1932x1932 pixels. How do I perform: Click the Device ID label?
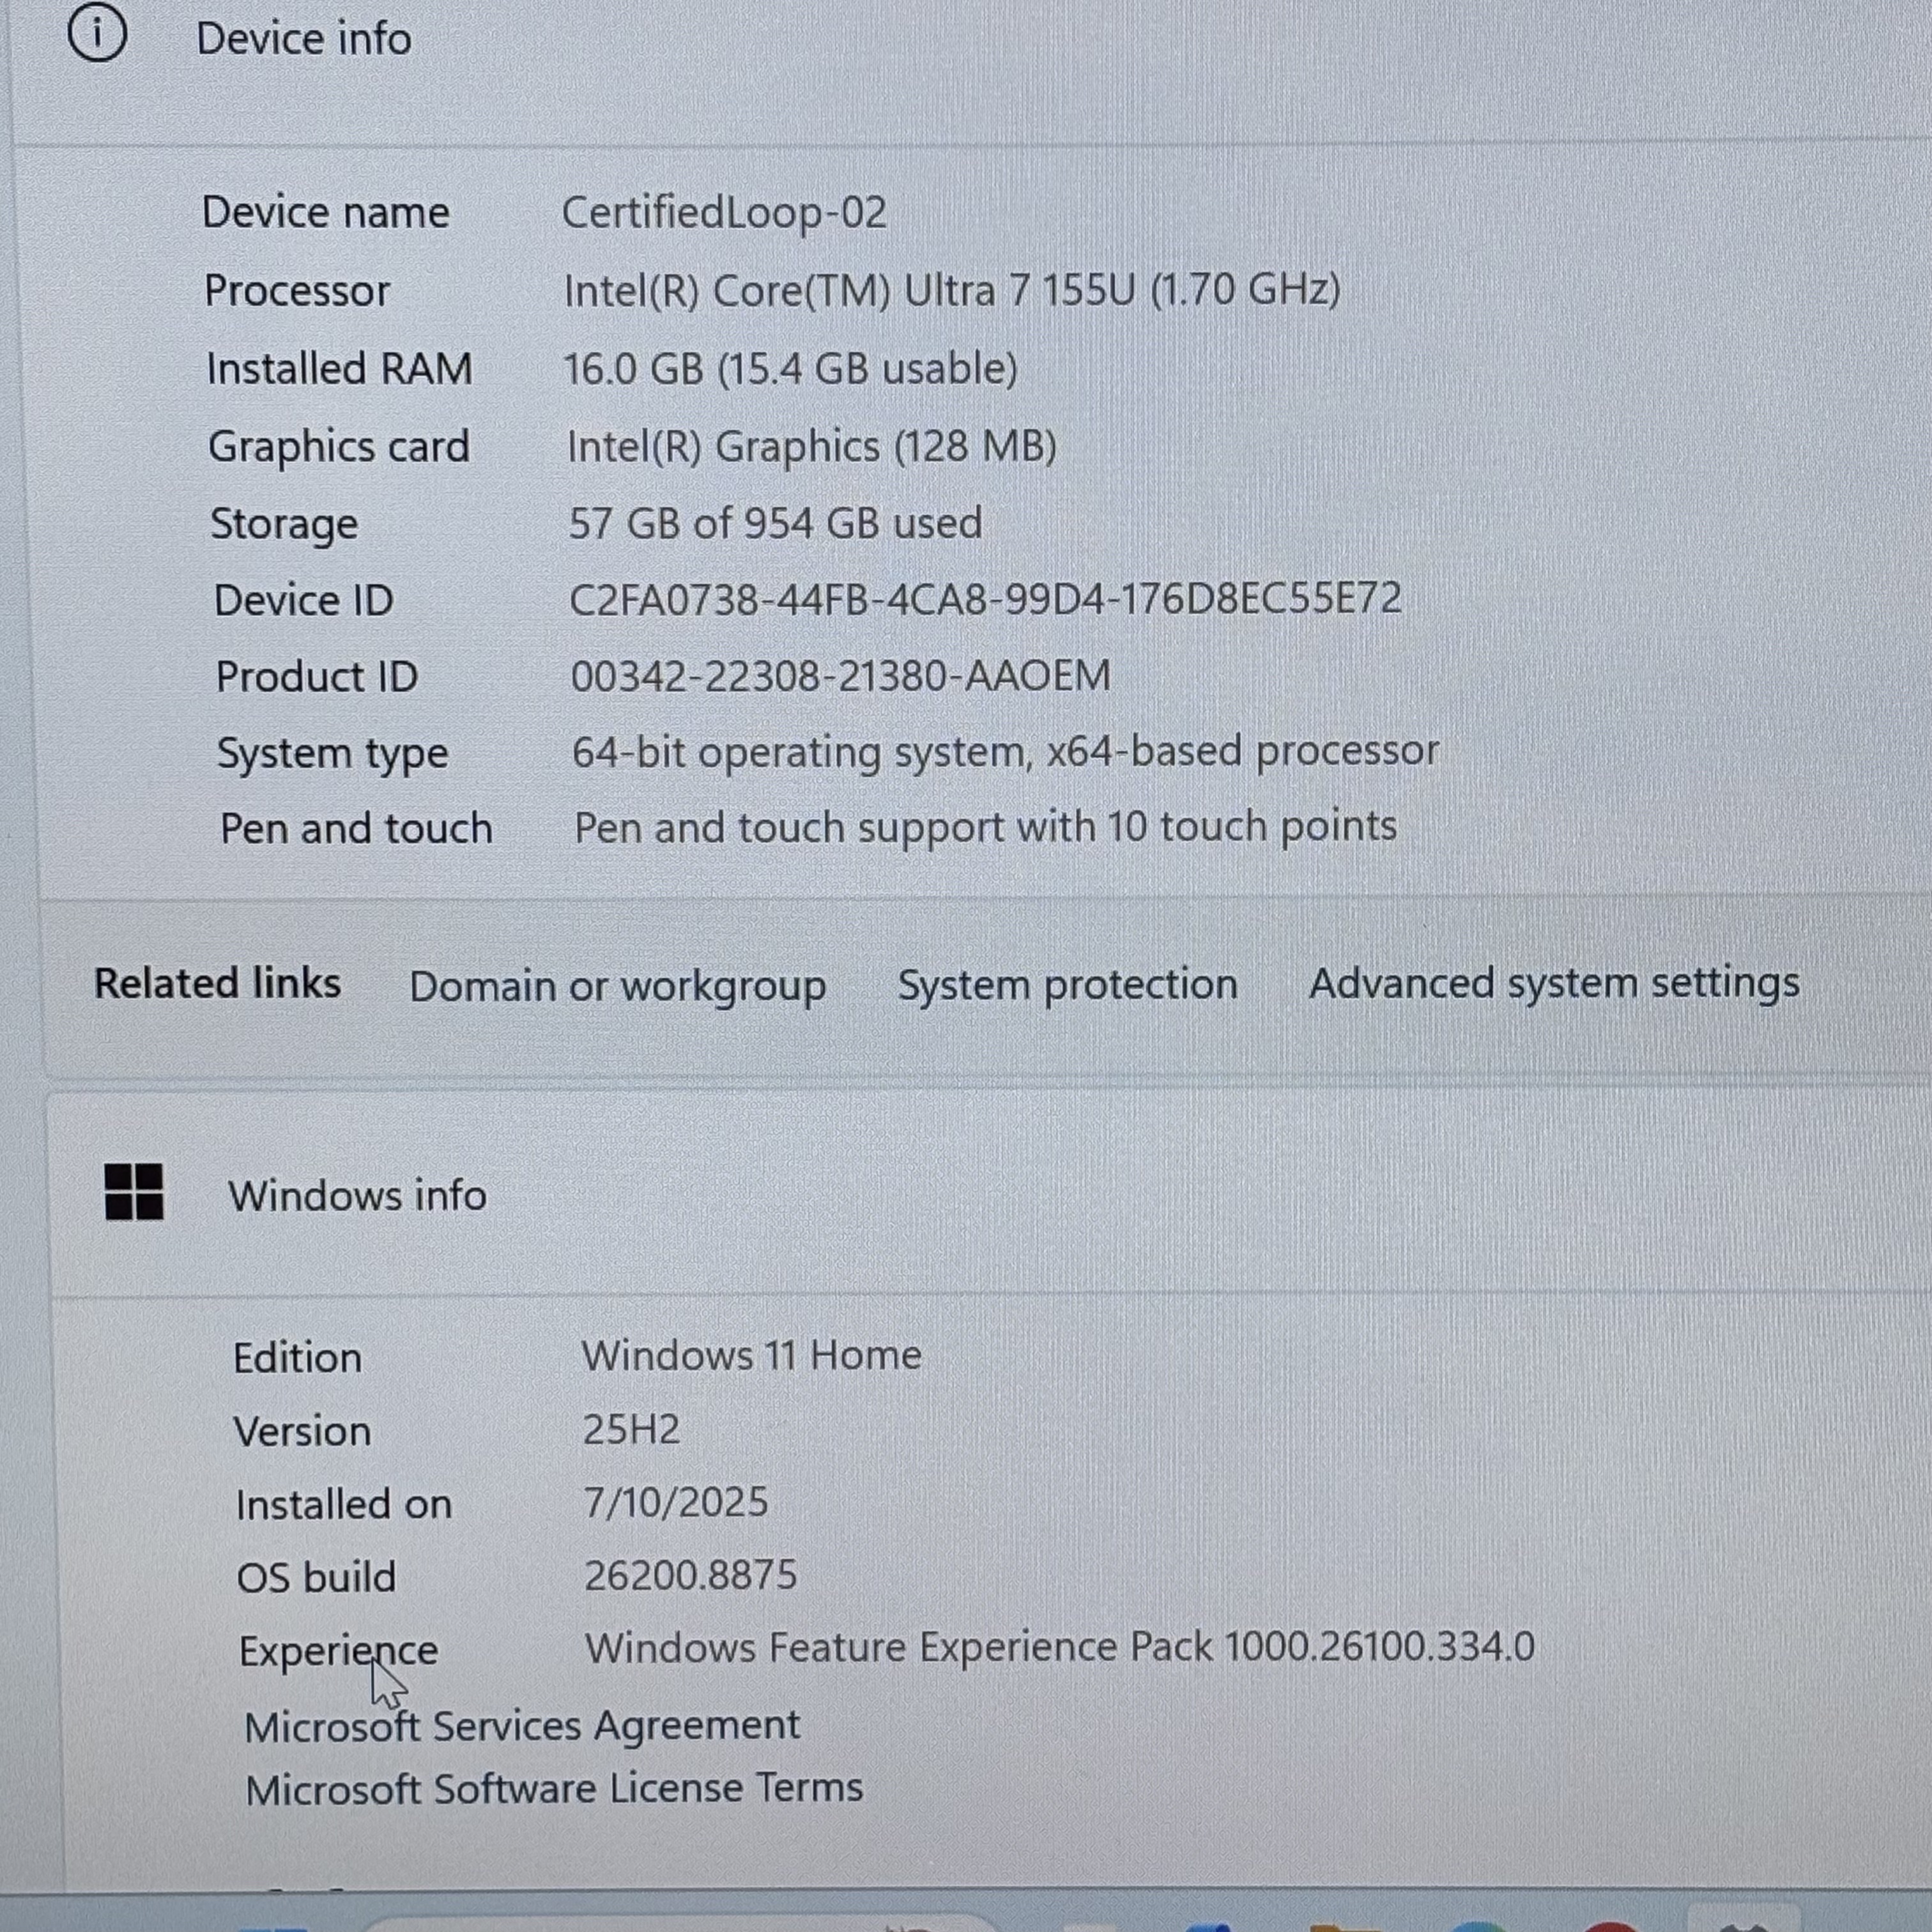coord(304,601)
